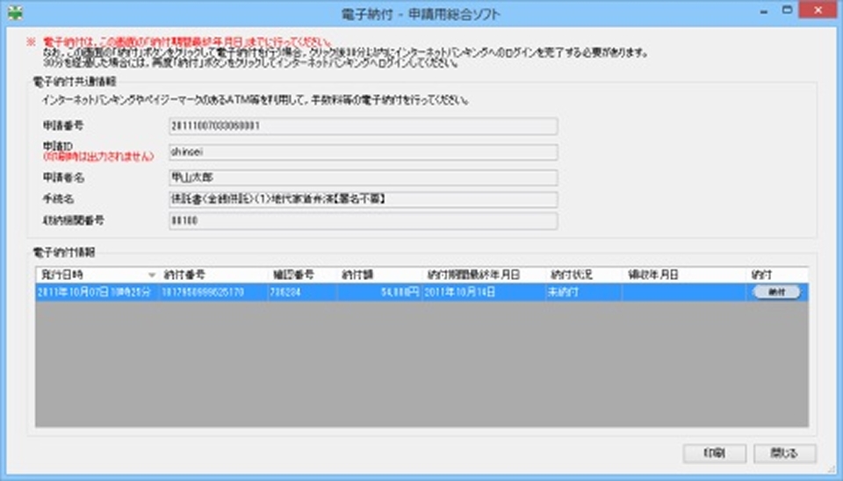Screen dimensions: 843x481
Task: Select the issue date cell 2011年10月07日
Action: [x=97, y=292]
